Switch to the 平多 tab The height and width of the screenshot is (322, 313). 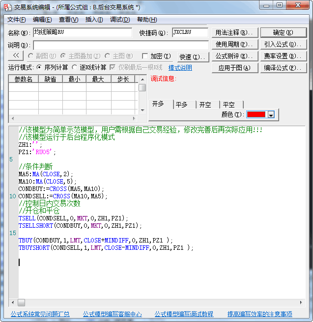pos(185,105)
